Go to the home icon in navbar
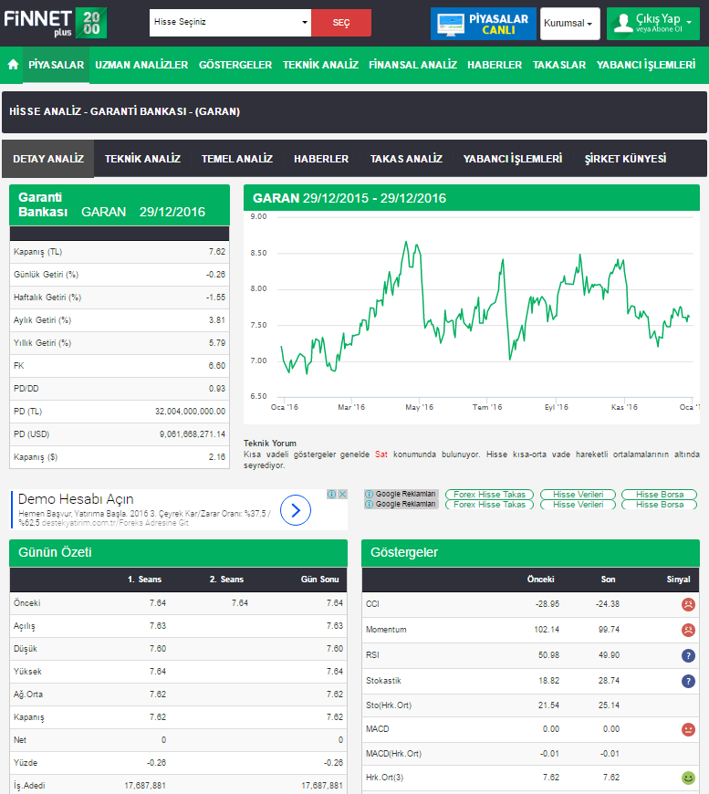 13,65
